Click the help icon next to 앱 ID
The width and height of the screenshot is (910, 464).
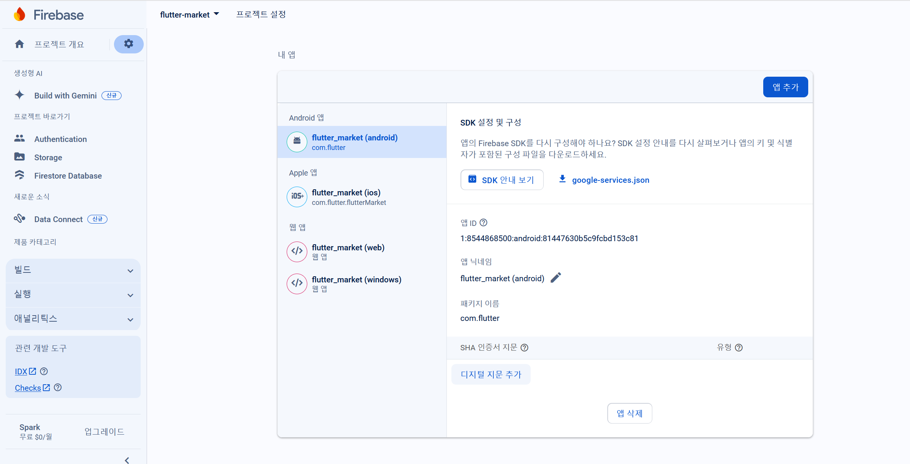pos(483,222)
